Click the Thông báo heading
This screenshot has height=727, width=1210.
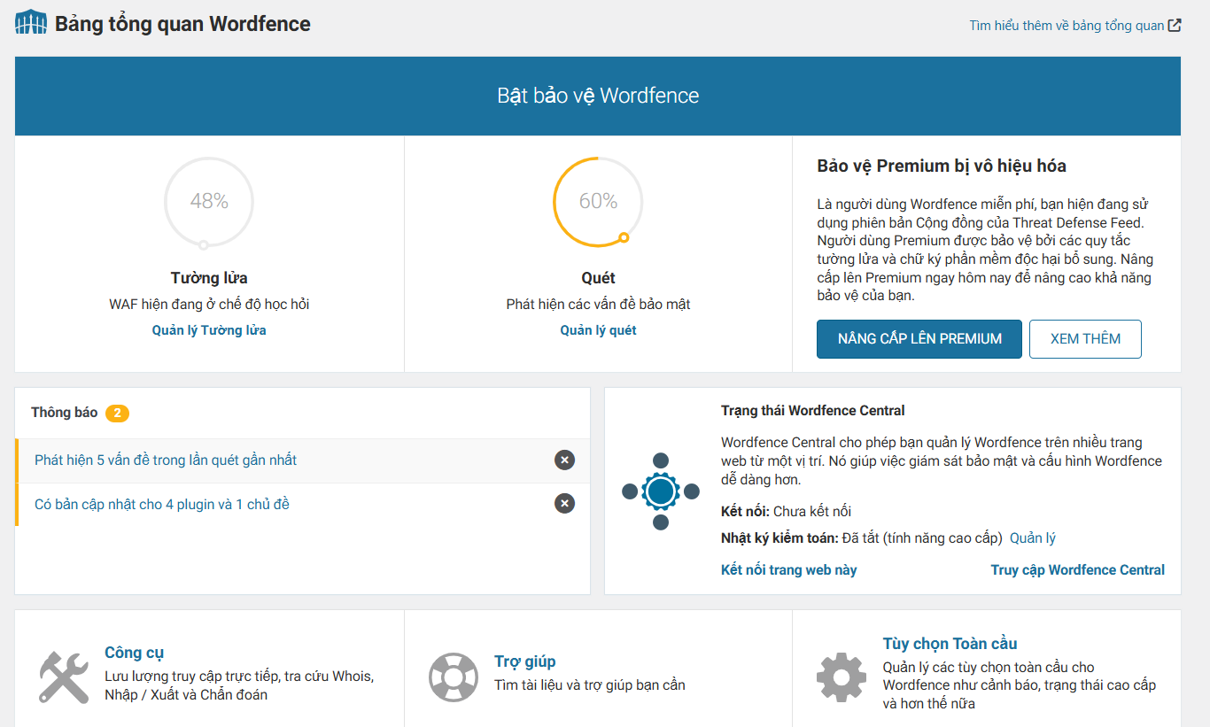(65, 413)
